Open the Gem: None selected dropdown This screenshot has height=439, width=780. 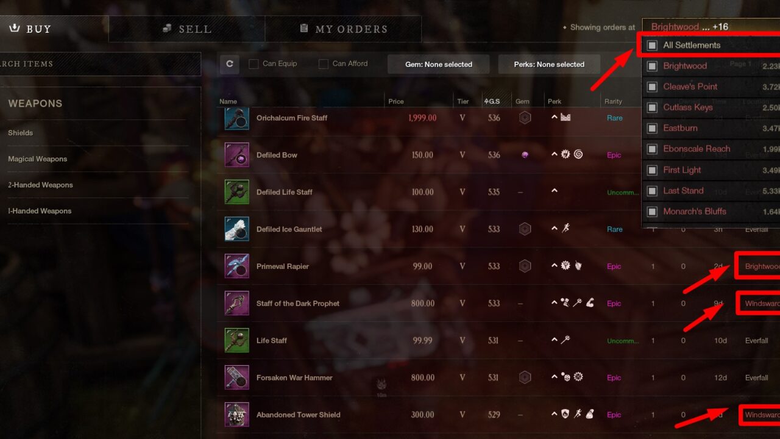tap(439, 64)
